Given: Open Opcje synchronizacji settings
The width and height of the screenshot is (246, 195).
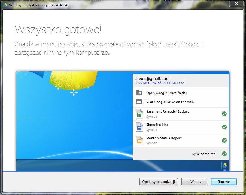Looking at the screenshot, I should coord(159,182).
